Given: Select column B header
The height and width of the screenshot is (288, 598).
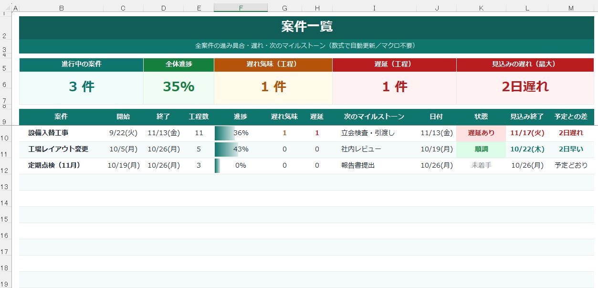Looking at the screenshot, I should tap(61, 8).
